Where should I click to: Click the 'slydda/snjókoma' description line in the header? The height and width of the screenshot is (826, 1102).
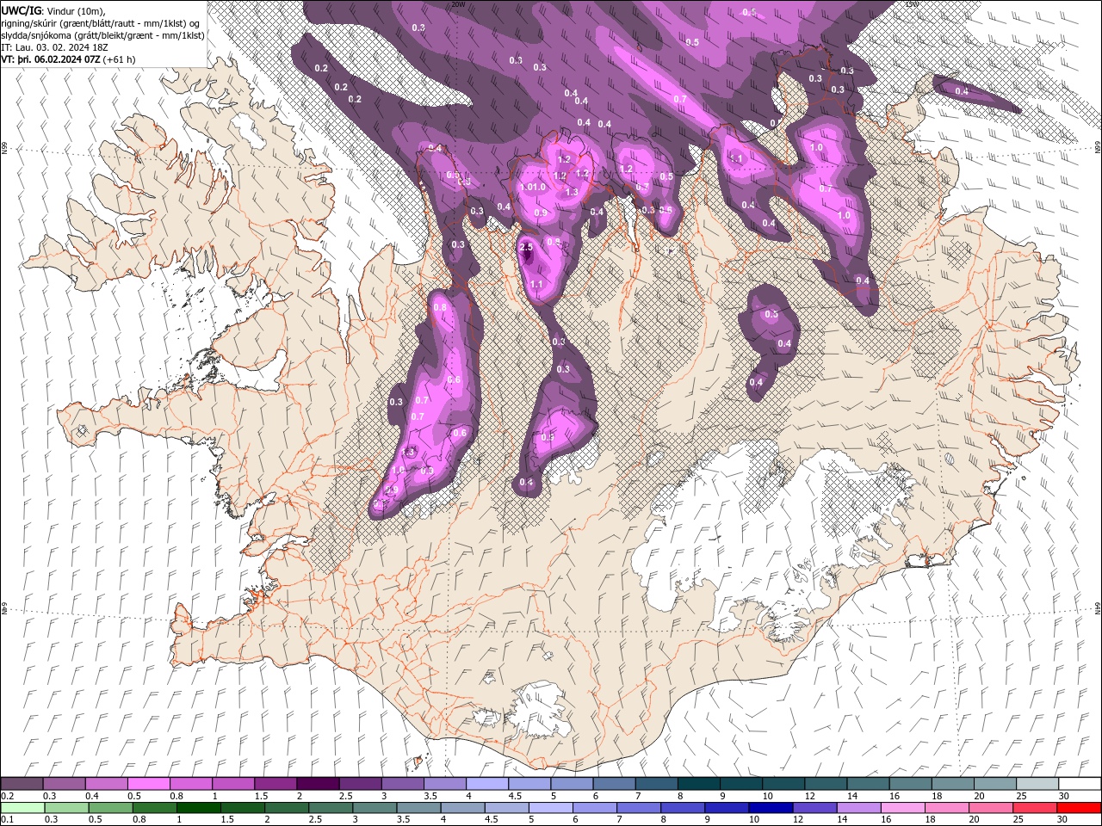pyautogui.click(x=102, y=35)
